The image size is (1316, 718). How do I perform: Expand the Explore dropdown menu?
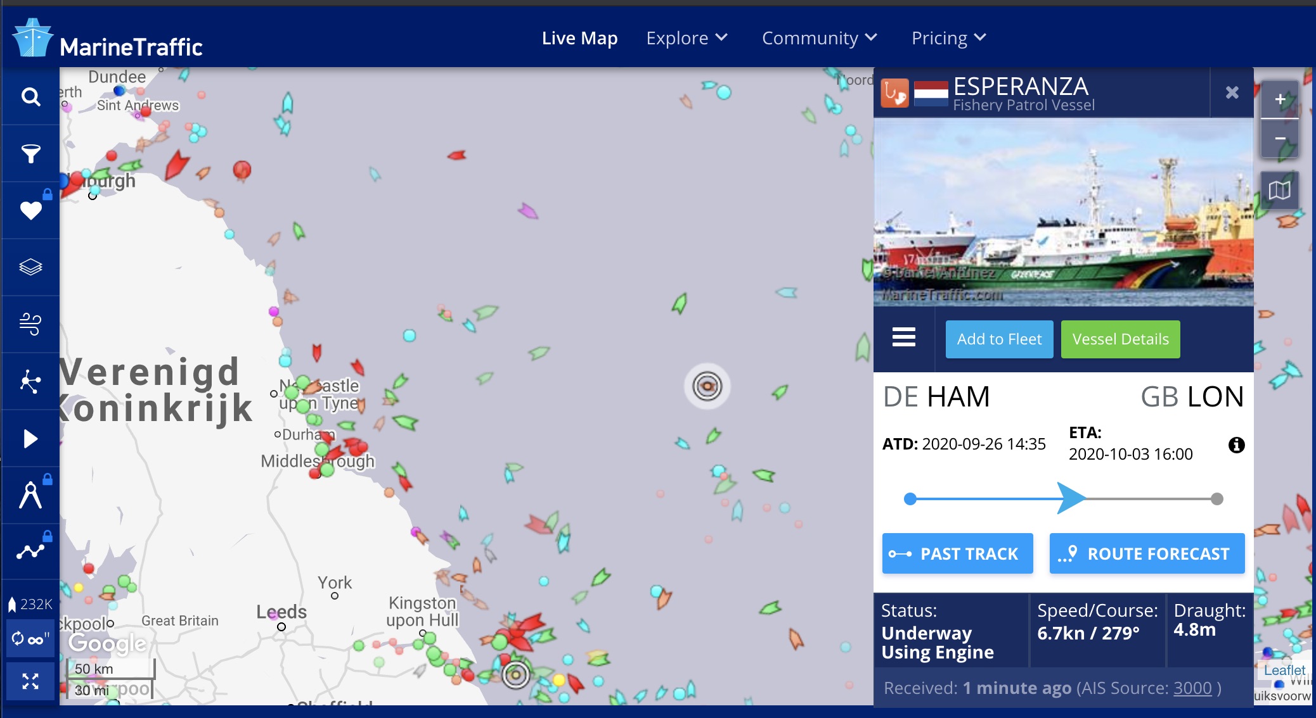pos(687,38)
